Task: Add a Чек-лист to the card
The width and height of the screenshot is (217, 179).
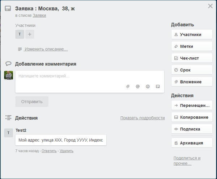Action: click(192, 58)
